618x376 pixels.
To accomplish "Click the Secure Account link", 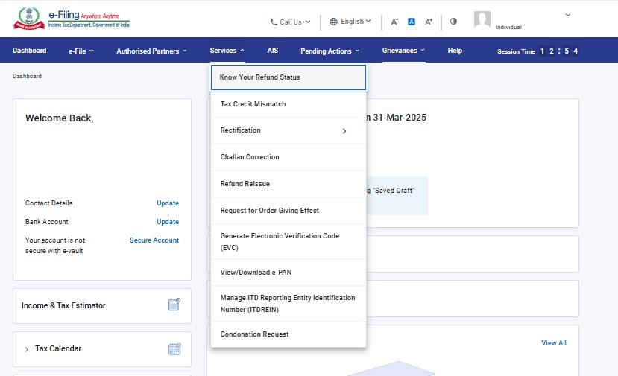I will point(154,240).
